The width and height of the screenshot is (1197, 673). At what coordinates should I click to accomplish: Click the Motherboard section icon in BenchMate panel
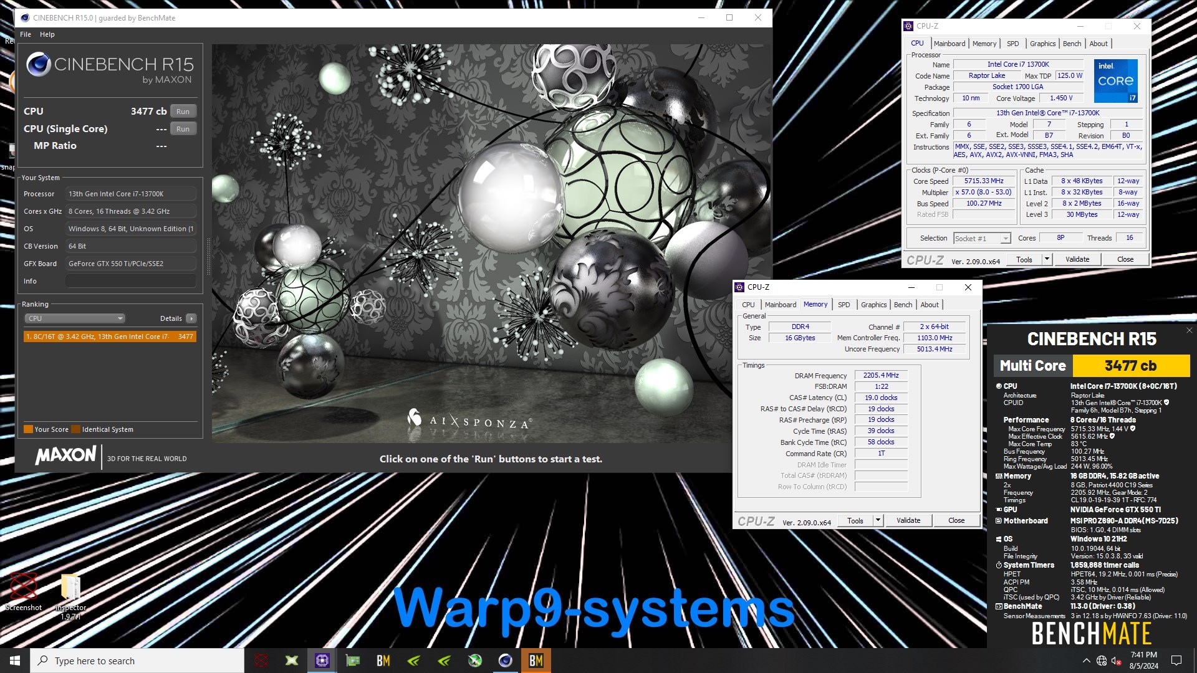click(999, 521)
